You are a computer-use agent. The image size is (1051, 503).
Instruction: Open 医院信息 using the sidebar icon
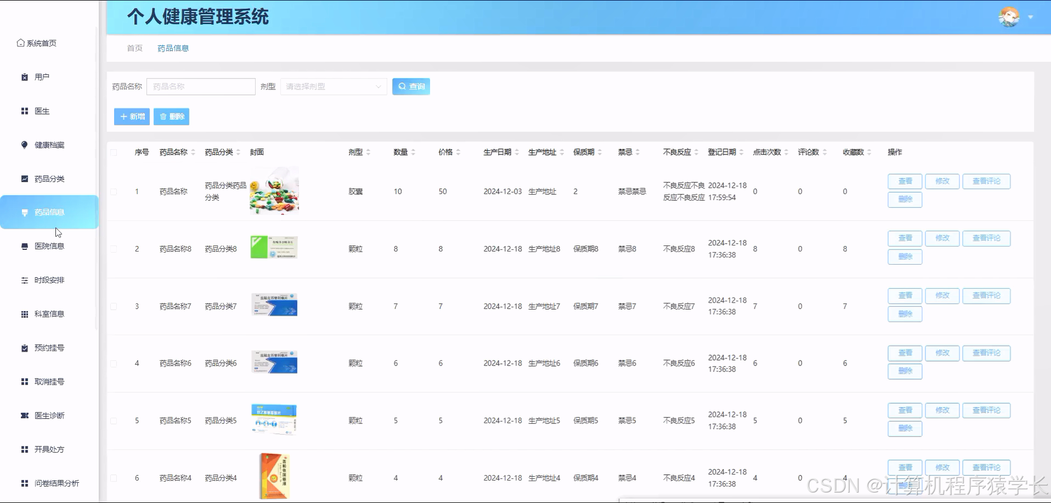click(x=24, y=246)
